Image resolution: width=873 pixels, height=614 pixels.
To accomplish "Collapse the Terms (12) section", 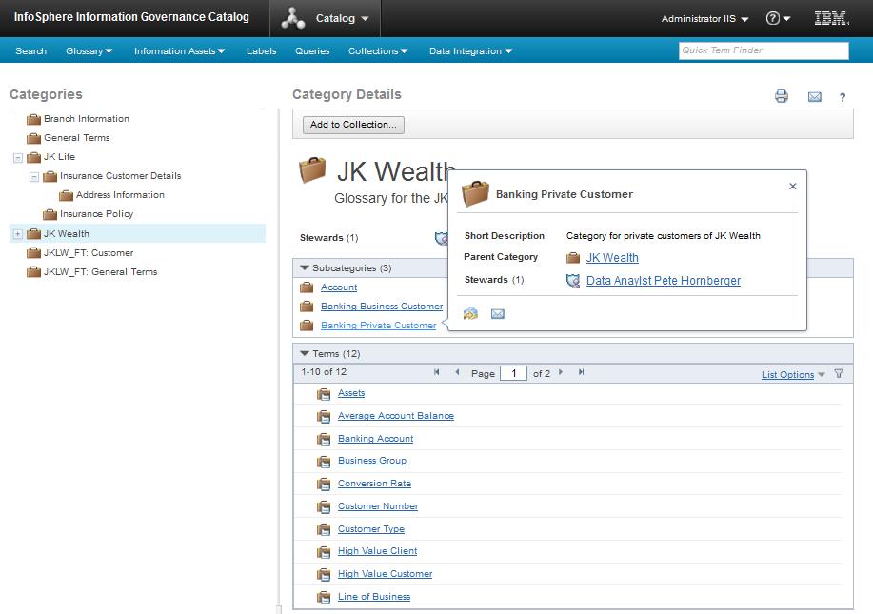I will pyautogui.click(x=305, y=353).
